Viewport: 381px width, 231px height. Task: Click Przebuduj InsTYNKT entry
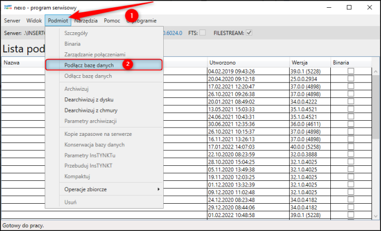pyautogui.click(x=104, y=166)
